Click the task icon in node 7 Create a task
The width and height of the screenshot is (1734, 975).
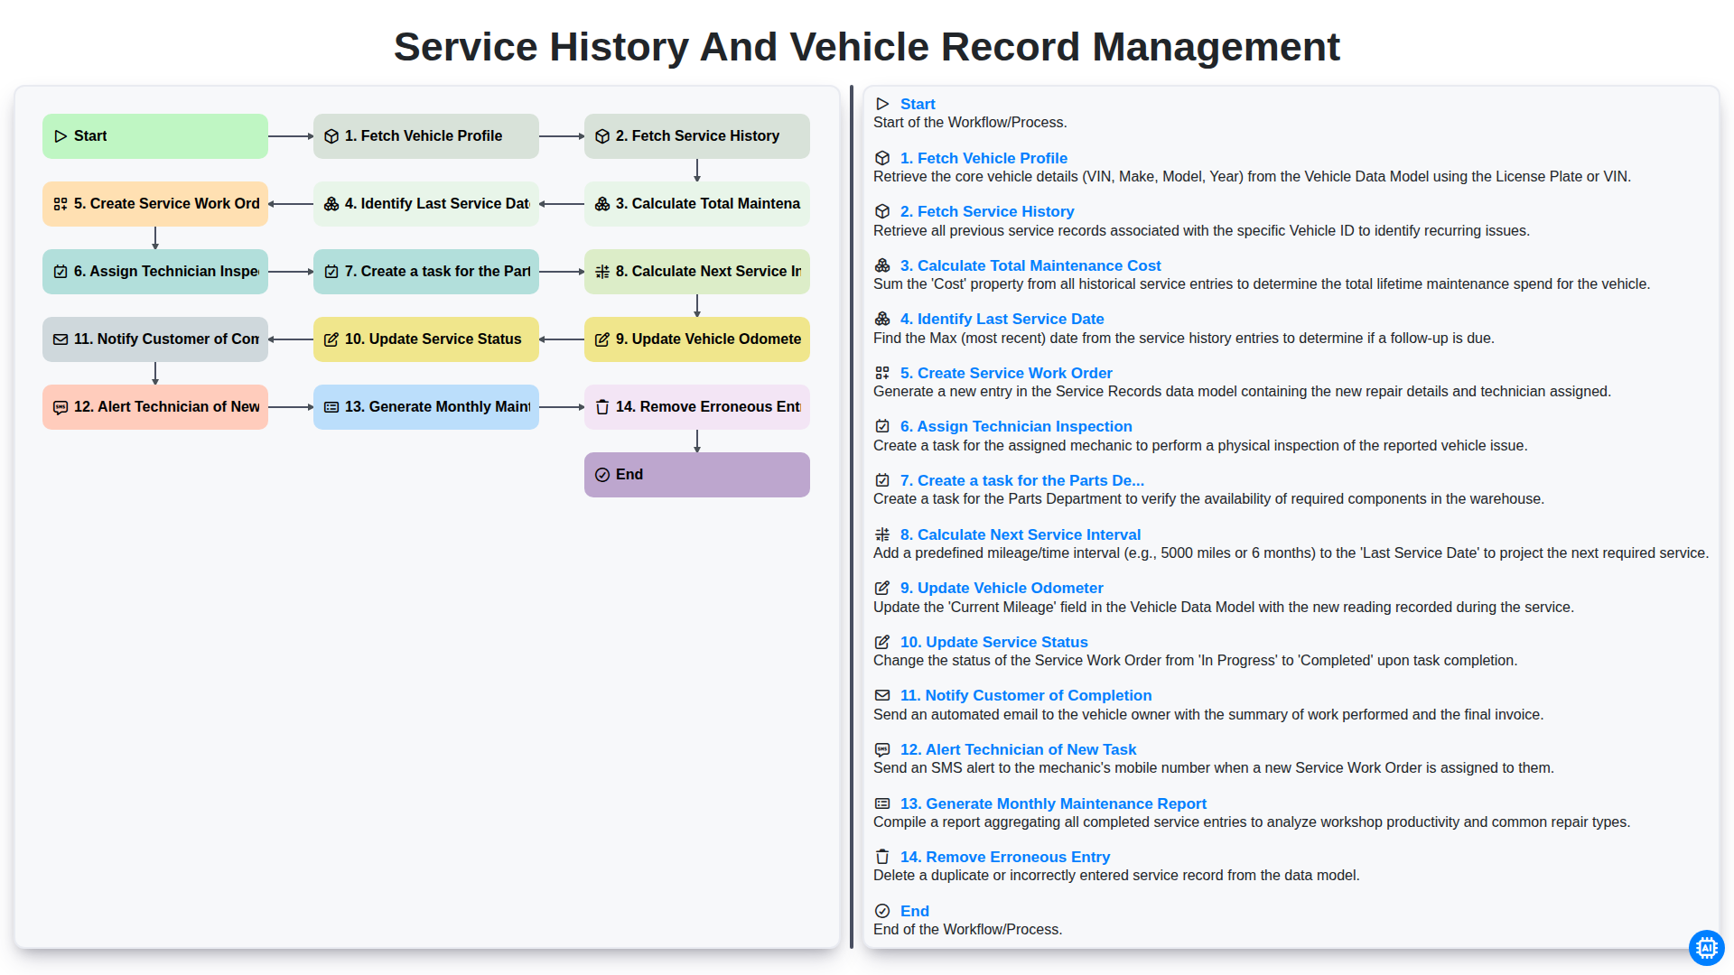[x=331, y=272]
